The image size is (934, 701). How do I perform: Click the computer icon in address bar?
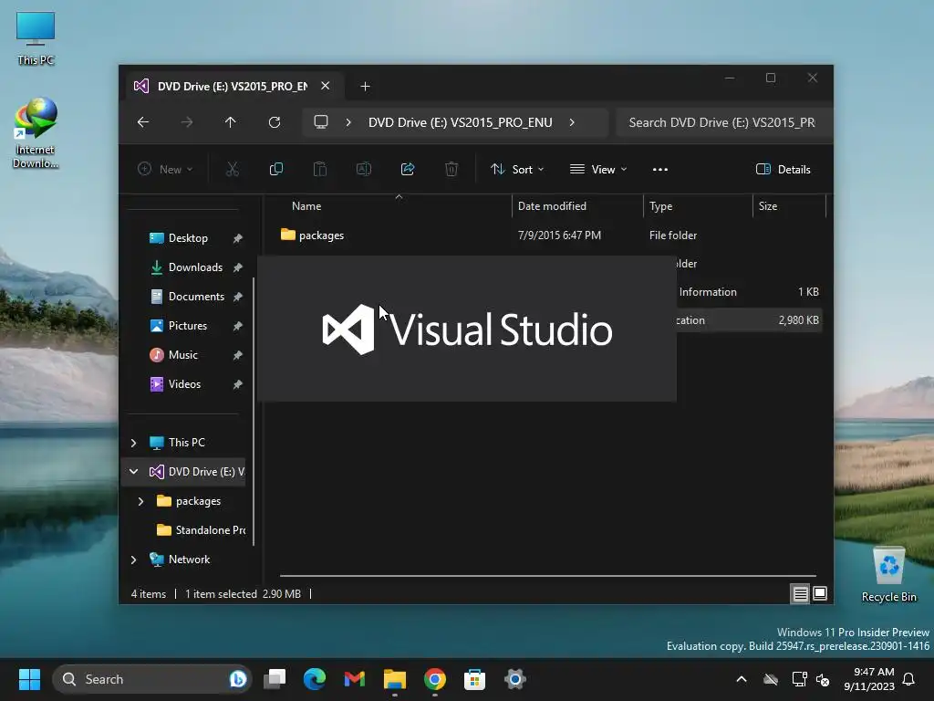321,122
